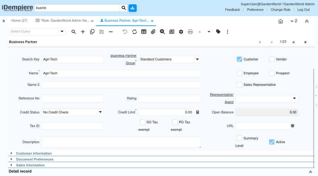
Task: Close the Role: GardenWorld Admin tab
Action: coord(92,21)
